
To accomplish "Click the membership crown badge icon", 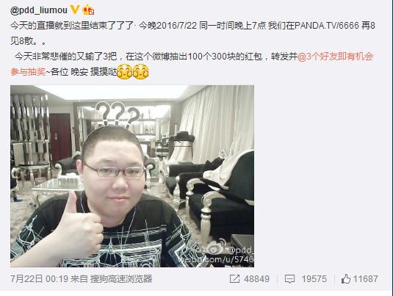I will 88,10.
